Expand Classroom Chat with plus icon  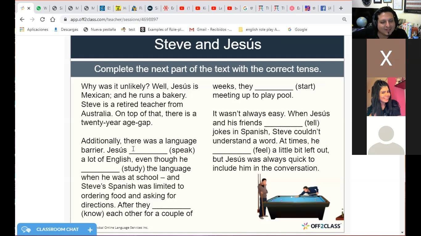(90, 230)
